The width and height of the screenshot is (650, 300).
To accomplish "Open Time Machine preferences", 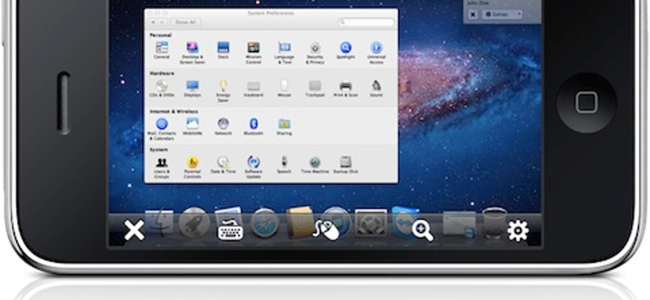I will coord(315,165).
